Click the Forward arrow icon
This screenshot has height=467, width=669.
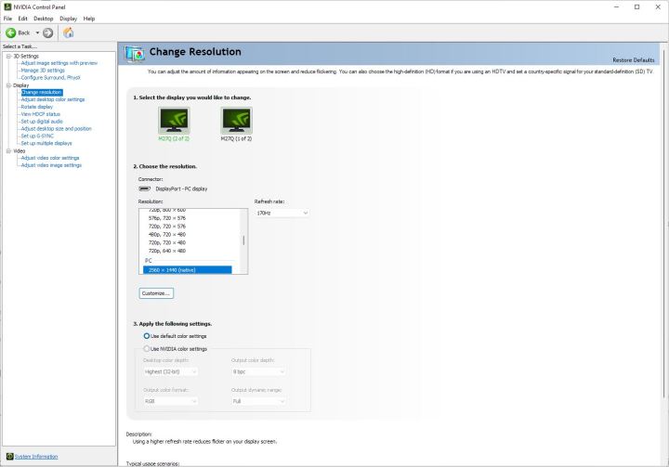pyautogui.click(x=47, y=32)
